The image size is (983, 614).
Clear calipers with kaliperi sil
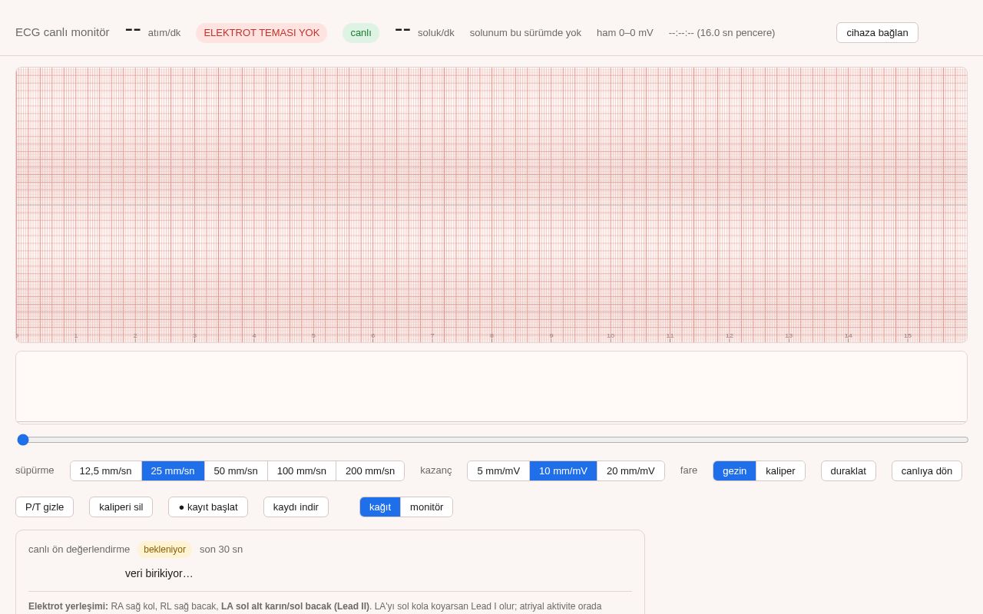(121, 507)
